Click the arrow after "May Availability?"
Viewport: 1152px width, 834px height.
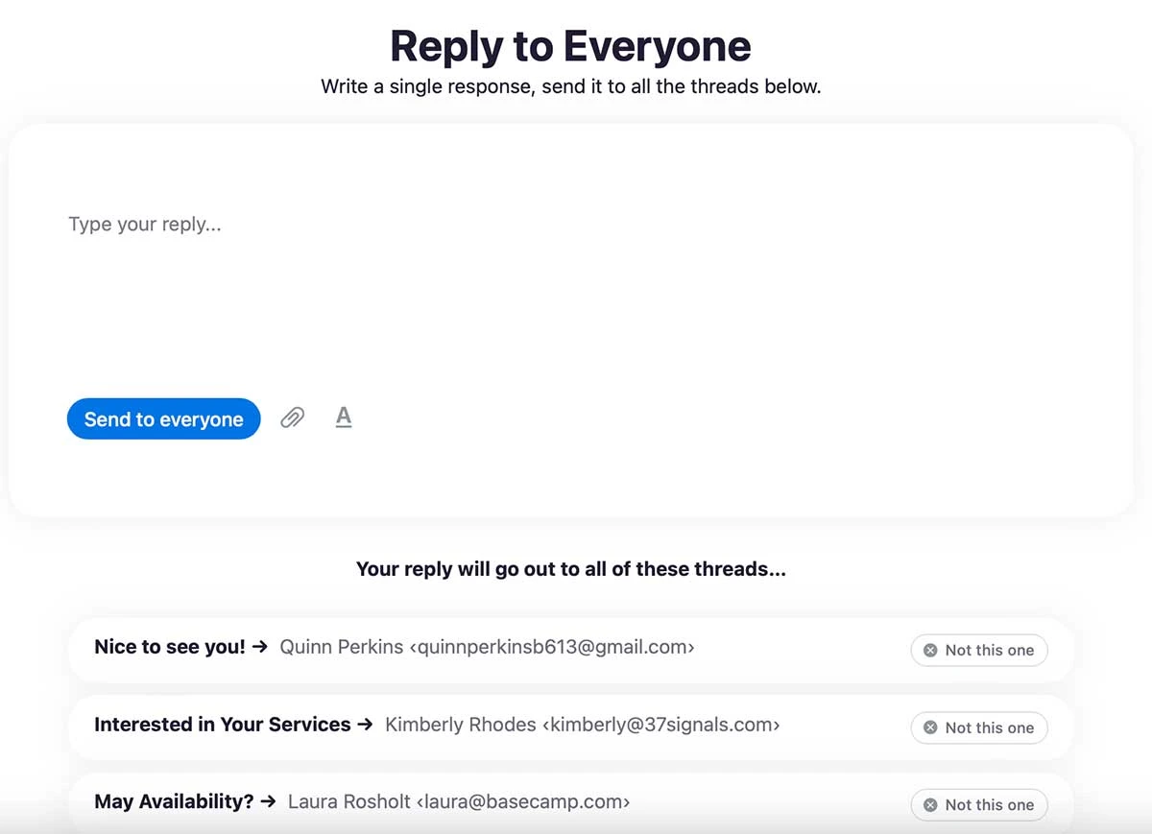coord(268,801)
